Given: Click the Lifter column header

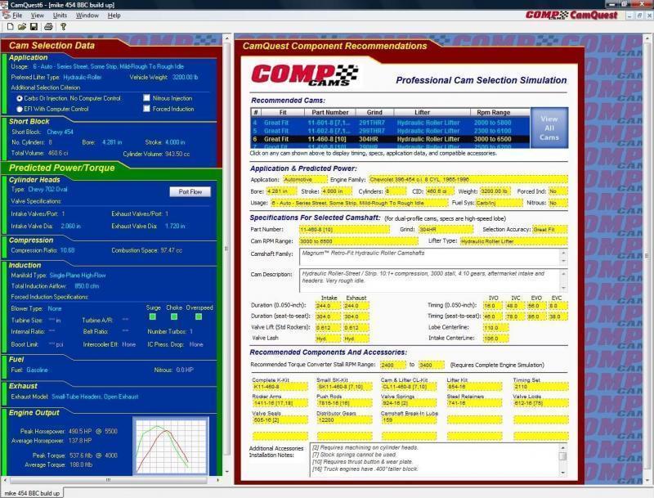Looking at the screenshot, I should (422, 113).
